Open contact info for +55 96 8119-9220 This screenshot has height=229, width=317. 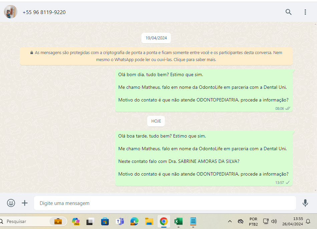point(44,12)
